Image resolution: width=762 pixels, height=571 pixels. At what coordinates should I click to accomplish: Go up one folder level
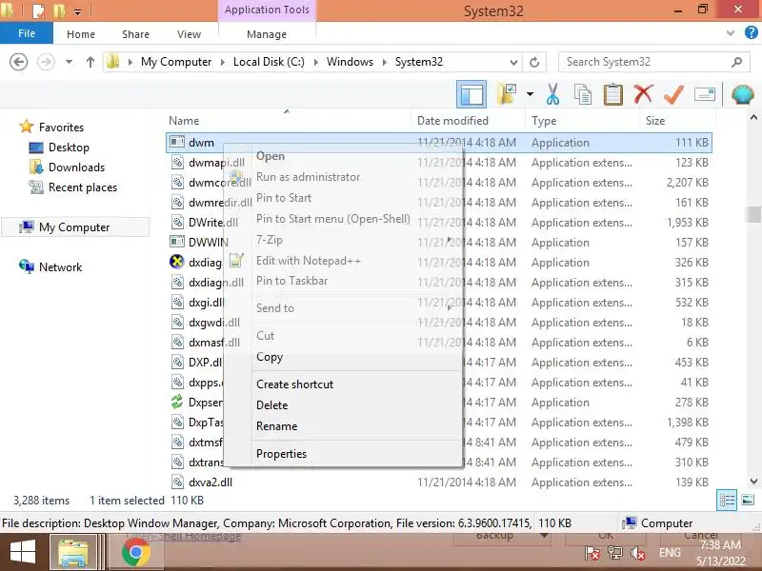coord(90,62)
